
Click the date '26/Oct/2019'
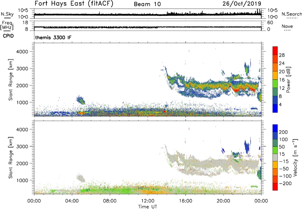click(x=242, y=3)
